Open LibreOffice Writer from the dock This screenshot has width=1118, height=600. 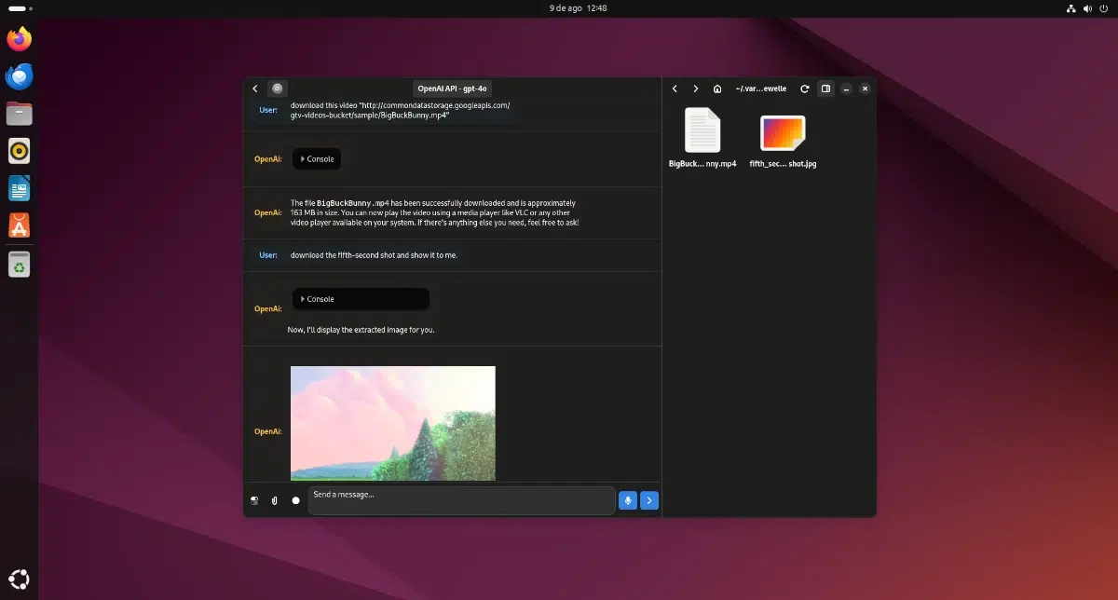point(20,188)
